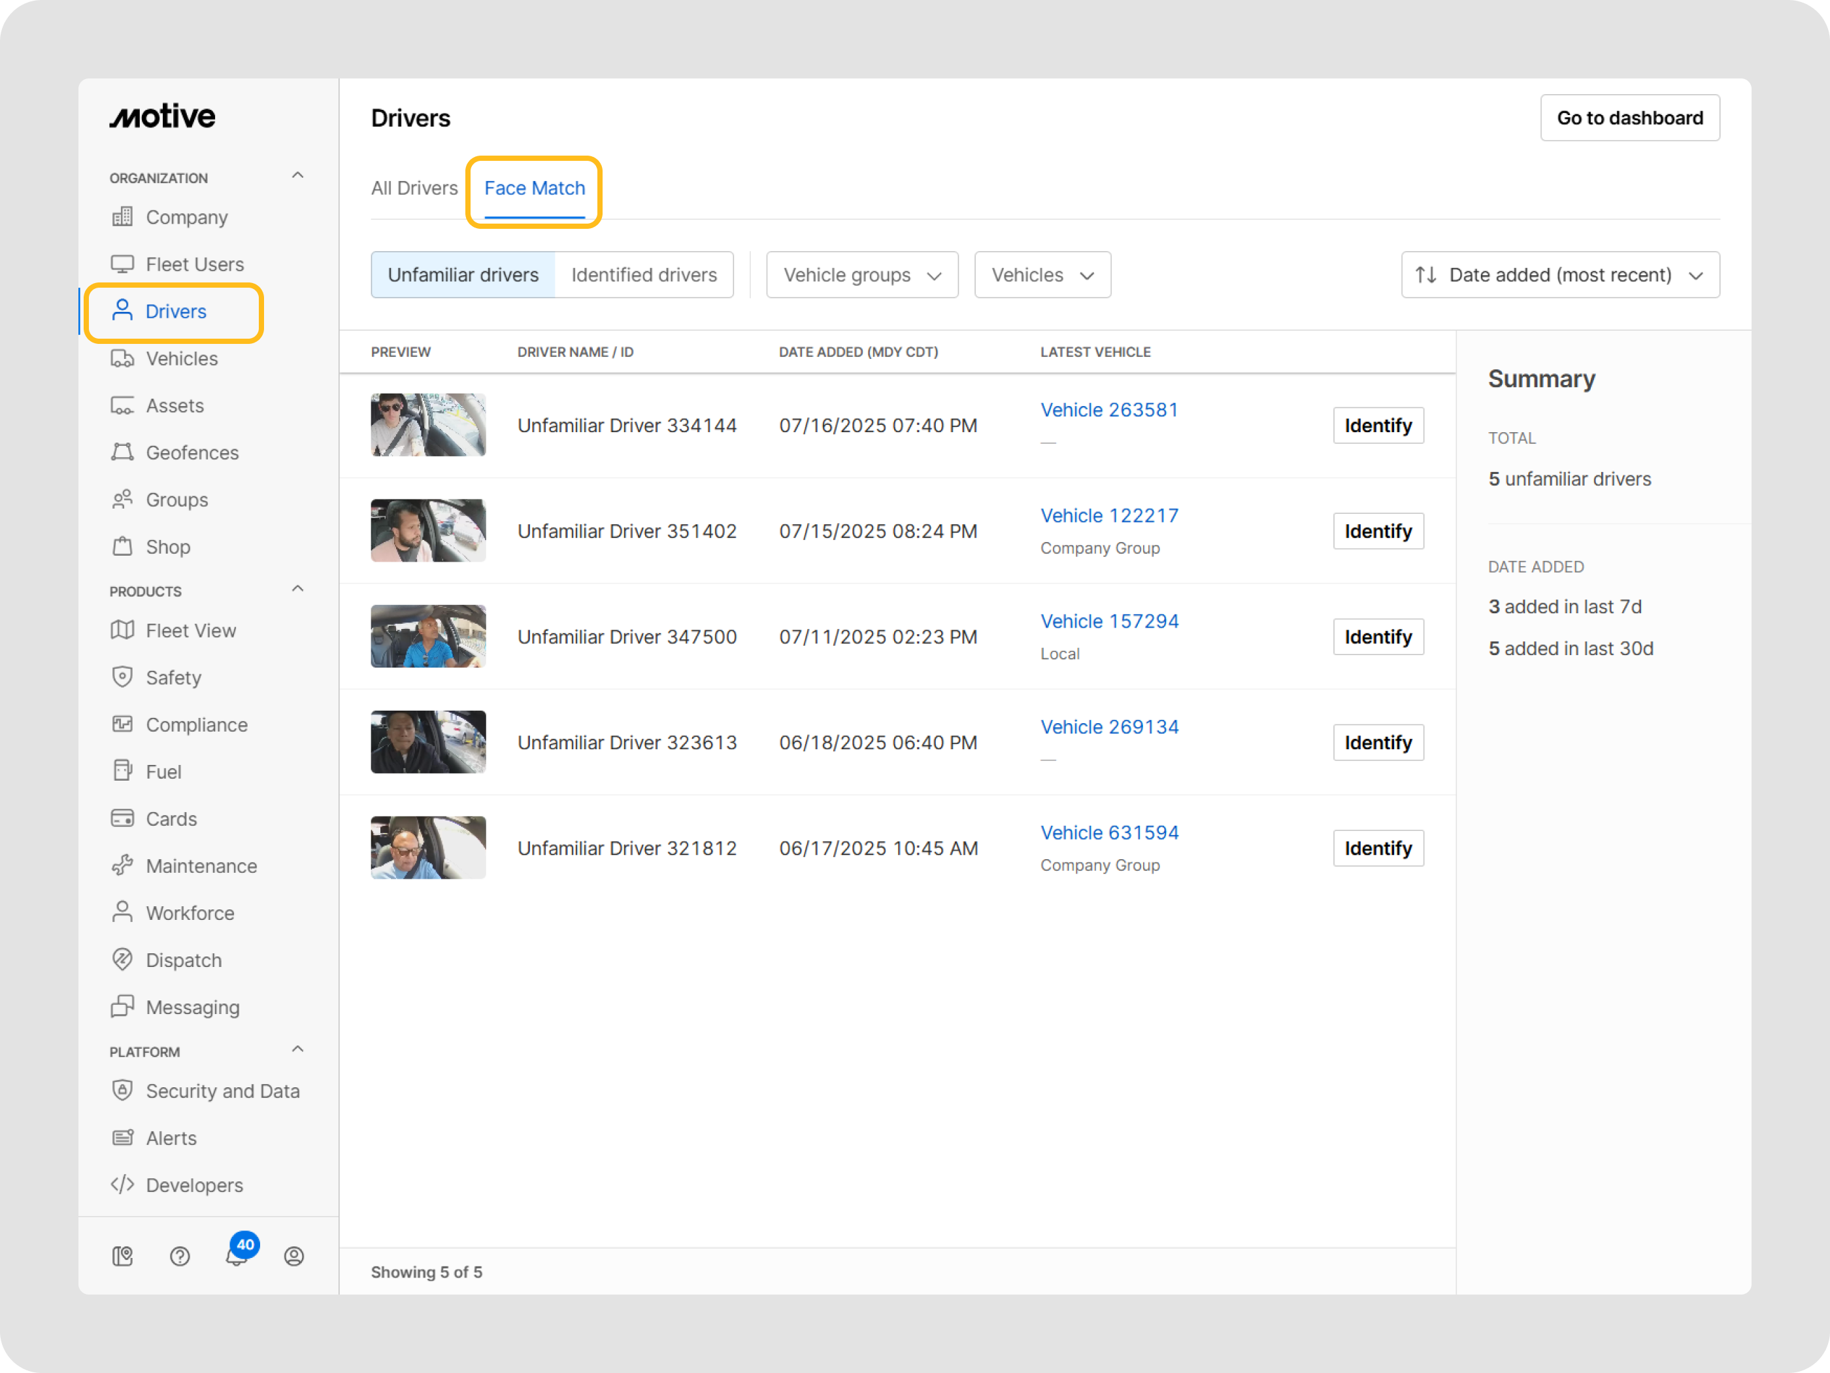The height and width of the screenshot is (1373, 1830).
Task: Open Security and Data settings
Action: point(223,1091)
